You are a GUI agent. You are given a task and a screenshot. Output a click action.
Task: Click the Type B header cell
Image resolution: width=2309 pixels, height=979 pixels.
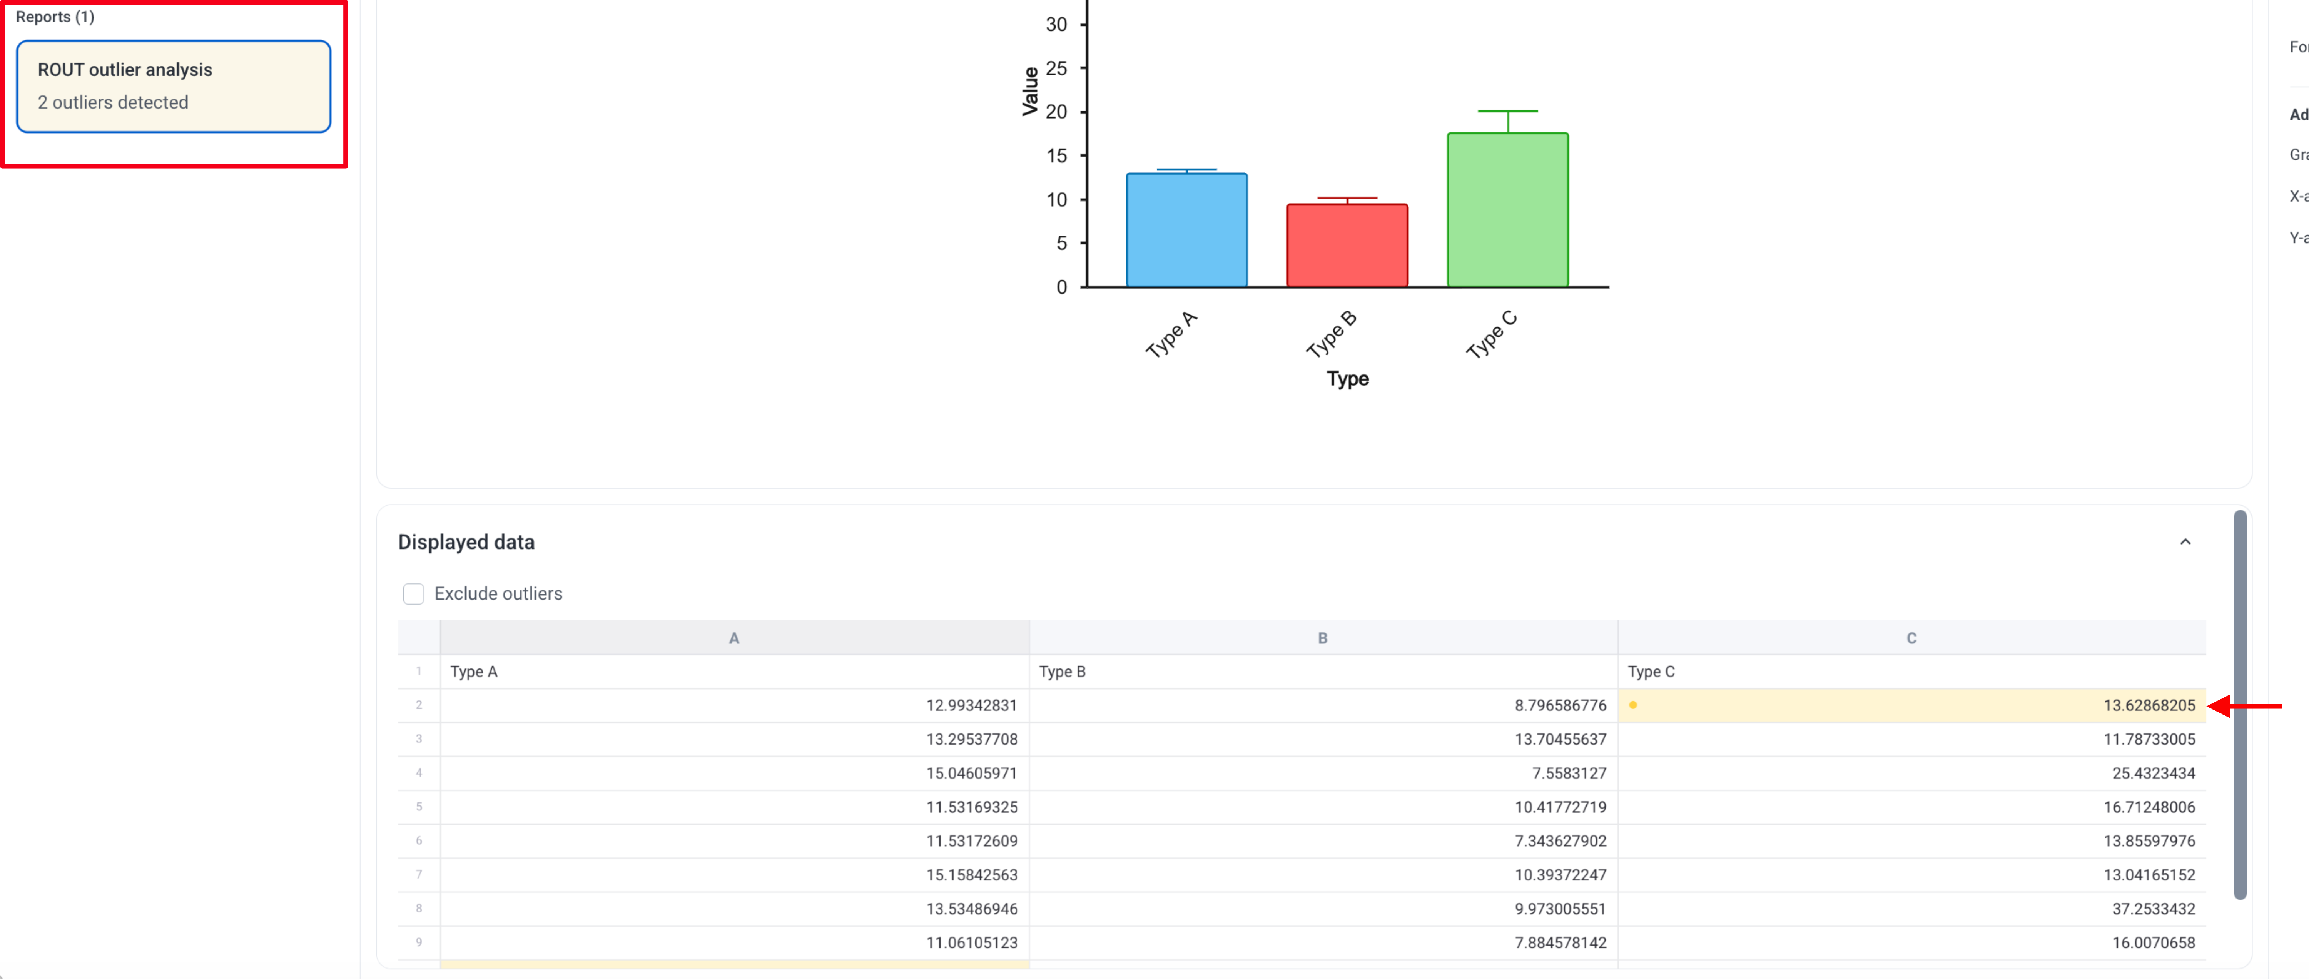(x=1322, y=672)
